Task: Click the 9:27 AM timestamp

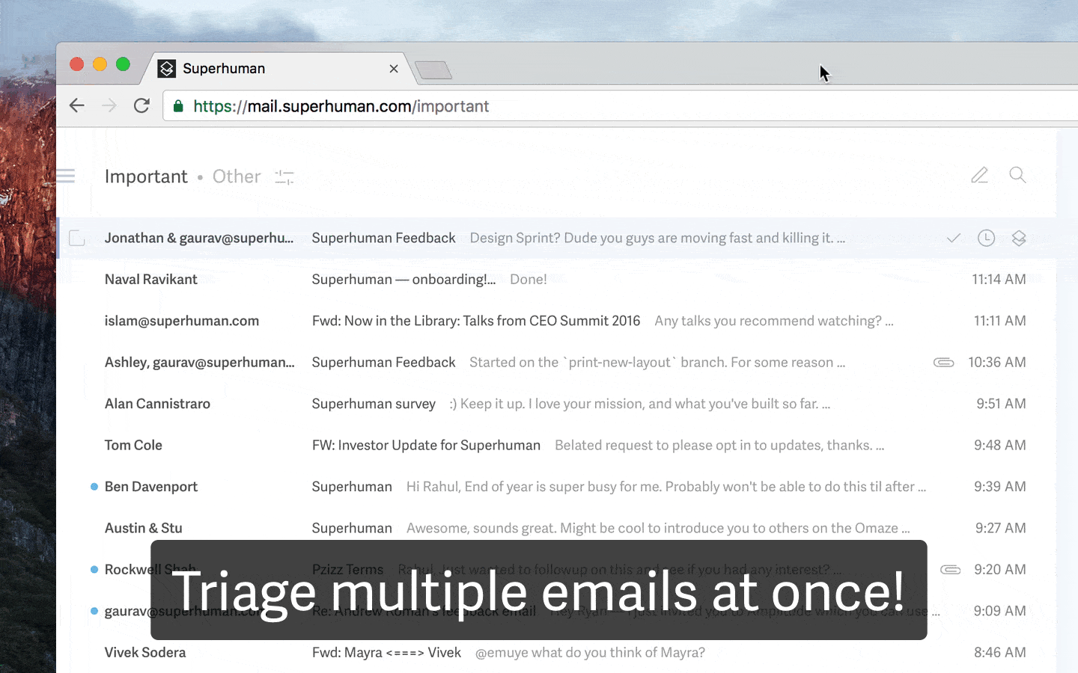Action: [1001, 529]
